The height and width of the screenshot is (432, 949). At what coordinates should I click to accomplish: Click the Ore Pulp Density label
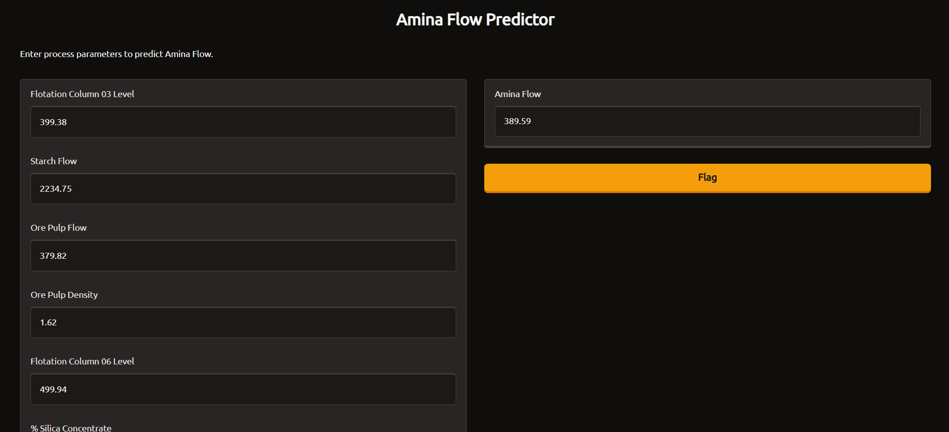point(64,295)
